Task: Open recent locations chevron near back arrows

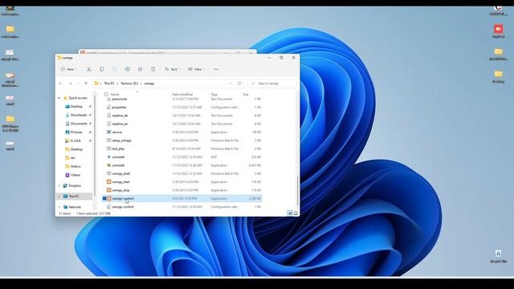Action: click(x=78, y=83)
